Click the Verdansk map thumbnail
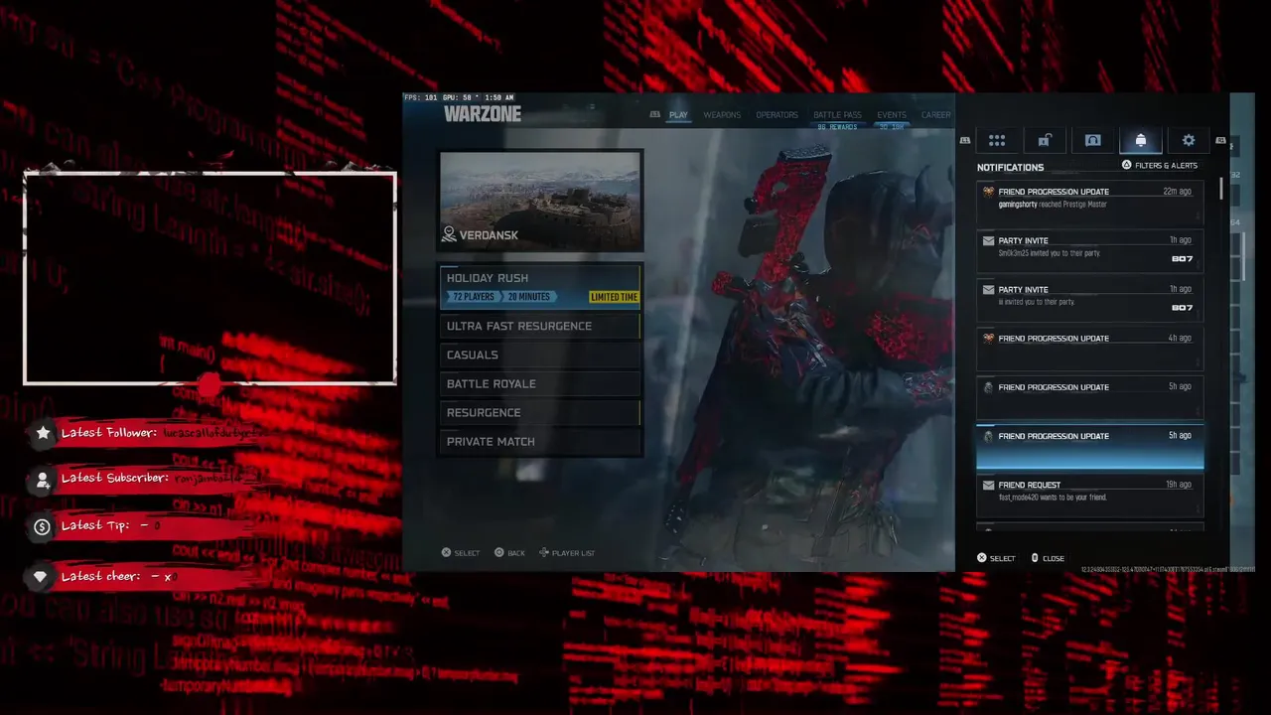 point(541,201)
